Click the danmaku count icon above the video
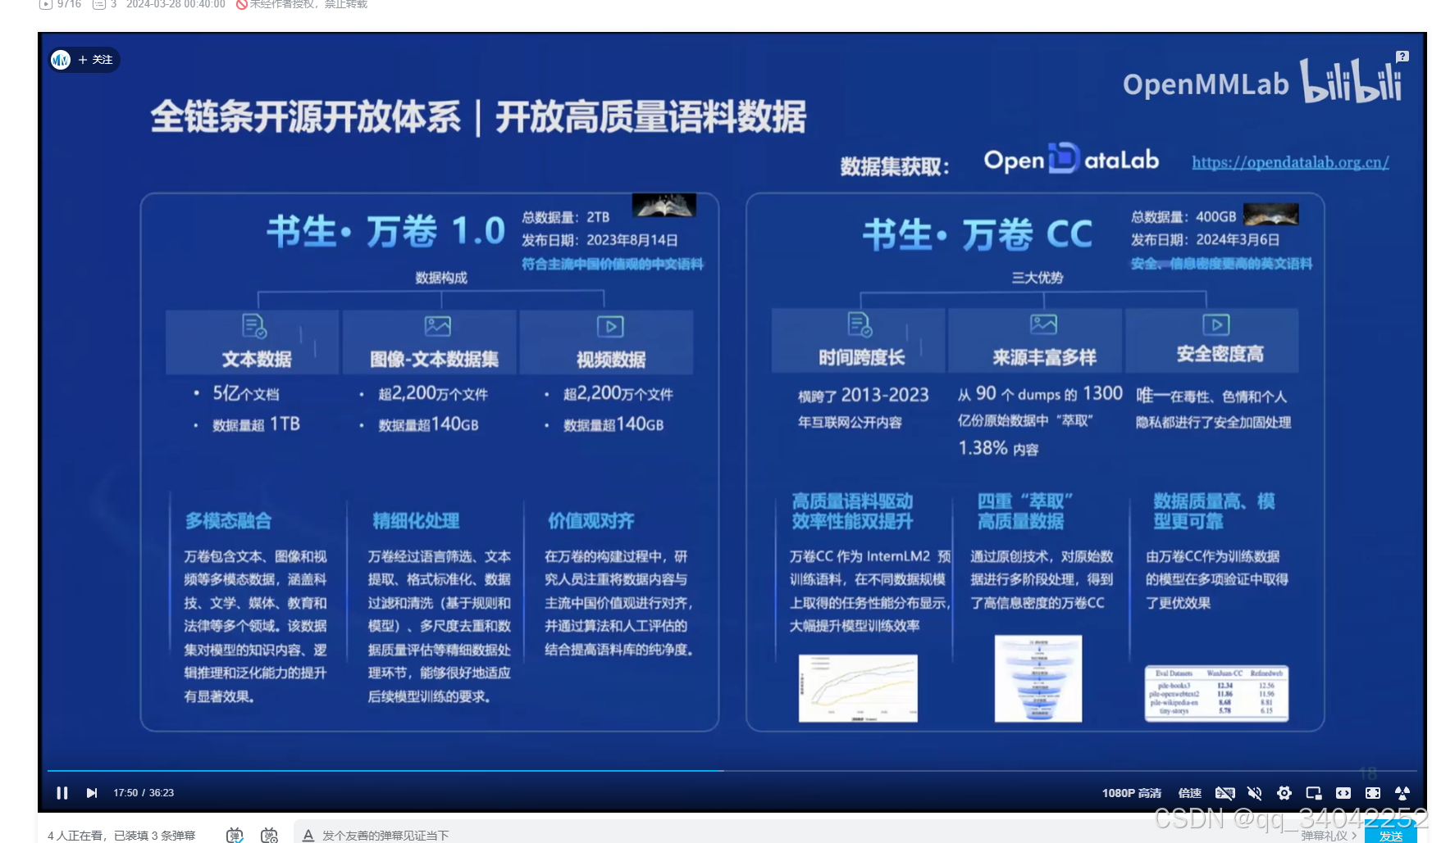 click(x=99, y=4)
